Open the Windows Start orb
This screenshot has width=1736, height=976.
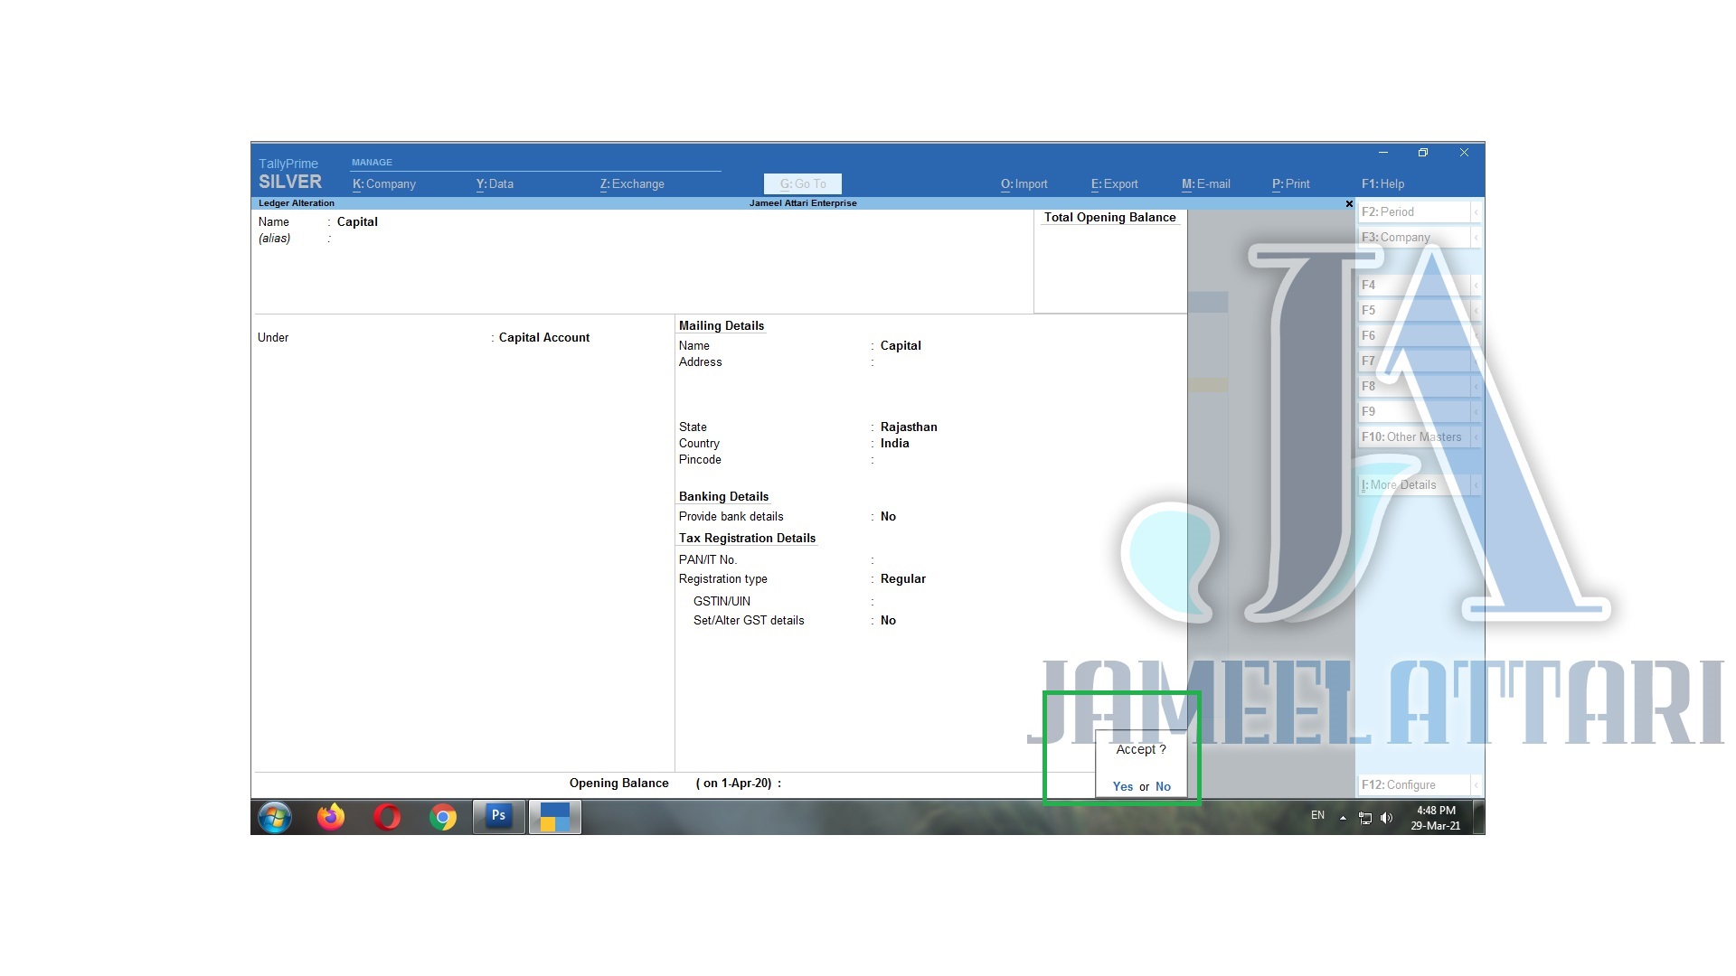tap(275, 818)
